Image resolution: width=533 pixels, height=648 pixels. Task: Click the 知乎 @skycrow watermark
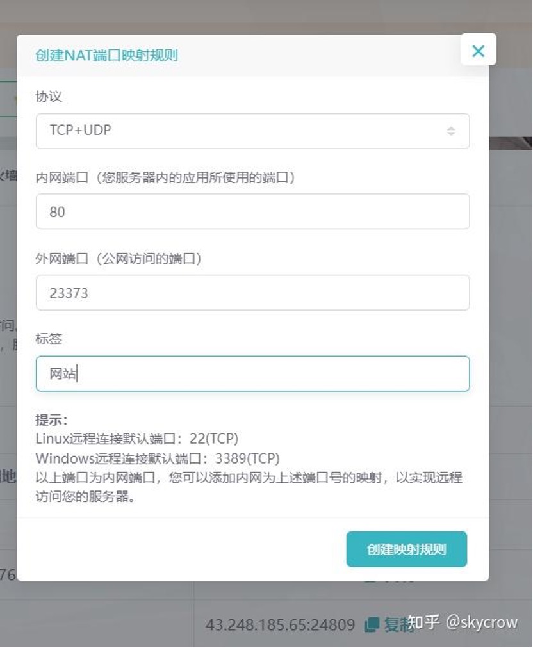(463, 622)
